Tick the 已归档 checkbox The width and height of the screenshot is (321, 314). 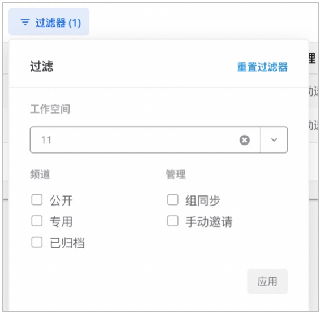coord(37,242)
